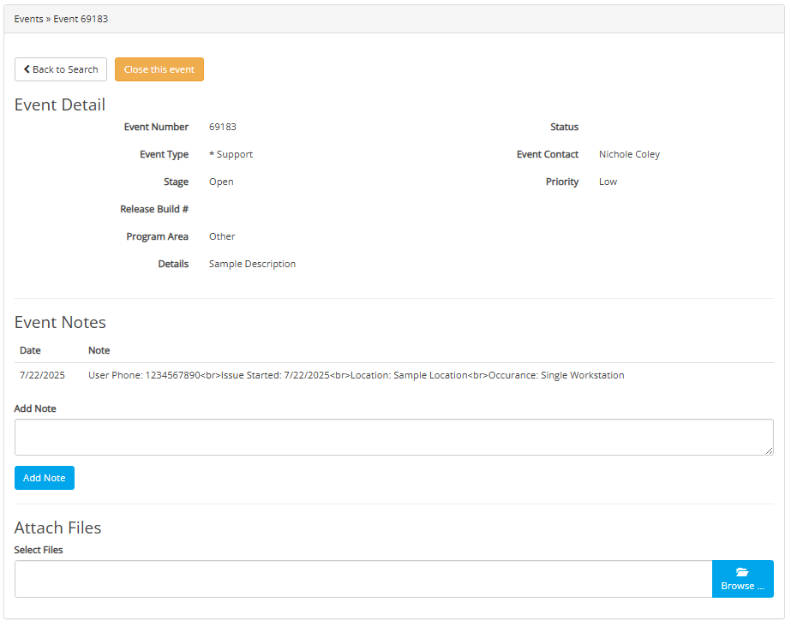Click the folder icon on Browse button
The image size is (791, 626).
coord(742,572)
